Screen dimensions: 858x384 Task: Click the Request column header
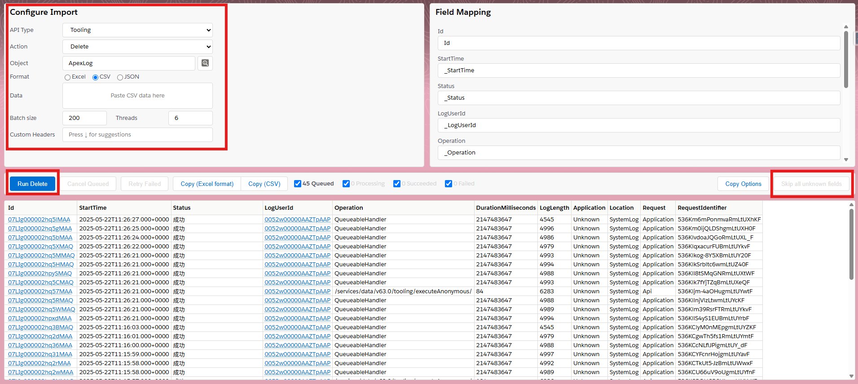[658, 208]
